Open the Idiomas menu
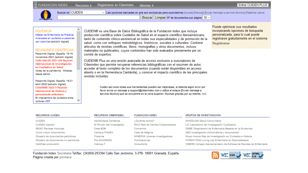The image size is (308, 173). (146, 5)
